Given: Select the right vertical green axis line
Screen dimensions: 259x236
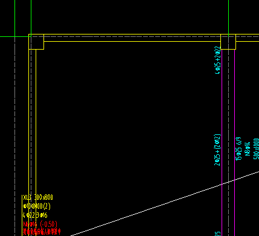Looking at the screenshot, I should click(229, 17).
